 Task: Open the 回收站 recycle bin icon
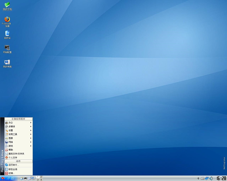7,34
